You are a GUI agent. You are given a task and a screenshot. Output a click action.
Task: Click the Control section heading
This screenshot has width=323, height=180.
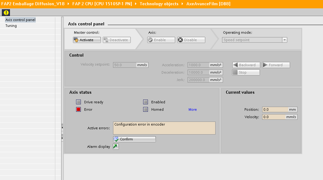[x=76, y=55]
